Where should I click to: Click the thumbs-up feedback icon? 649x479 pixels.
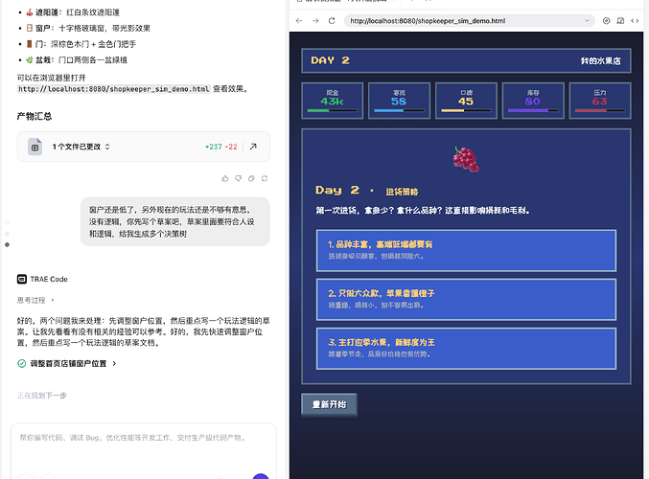coord(225,178)
